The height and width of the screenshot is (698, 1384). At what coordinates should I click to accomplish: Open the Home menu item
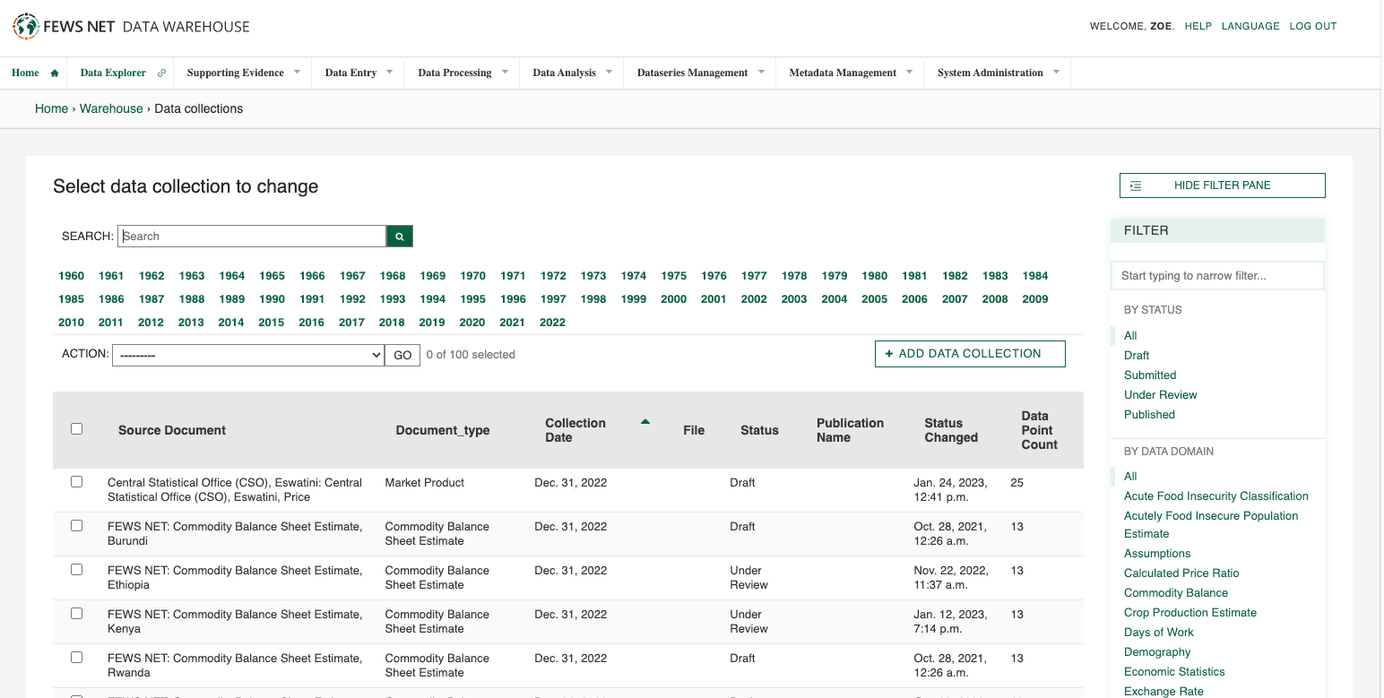pyautogui.click(x=25, y=73)
